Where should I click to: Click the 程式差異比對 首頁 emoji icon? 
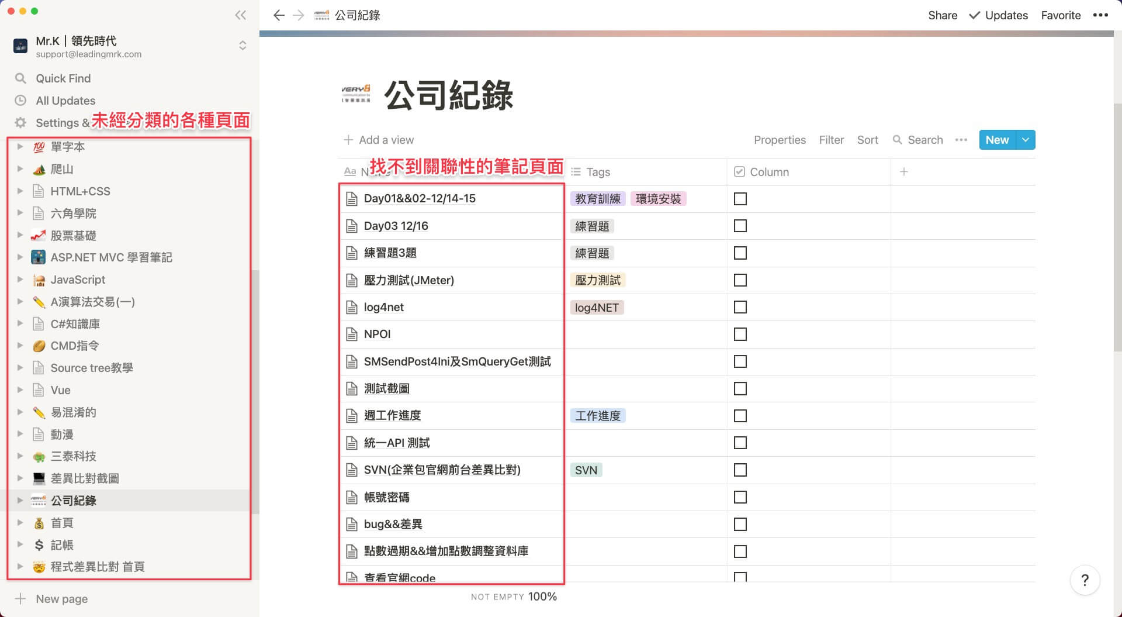pyautogui.click(x=39, y=567)
